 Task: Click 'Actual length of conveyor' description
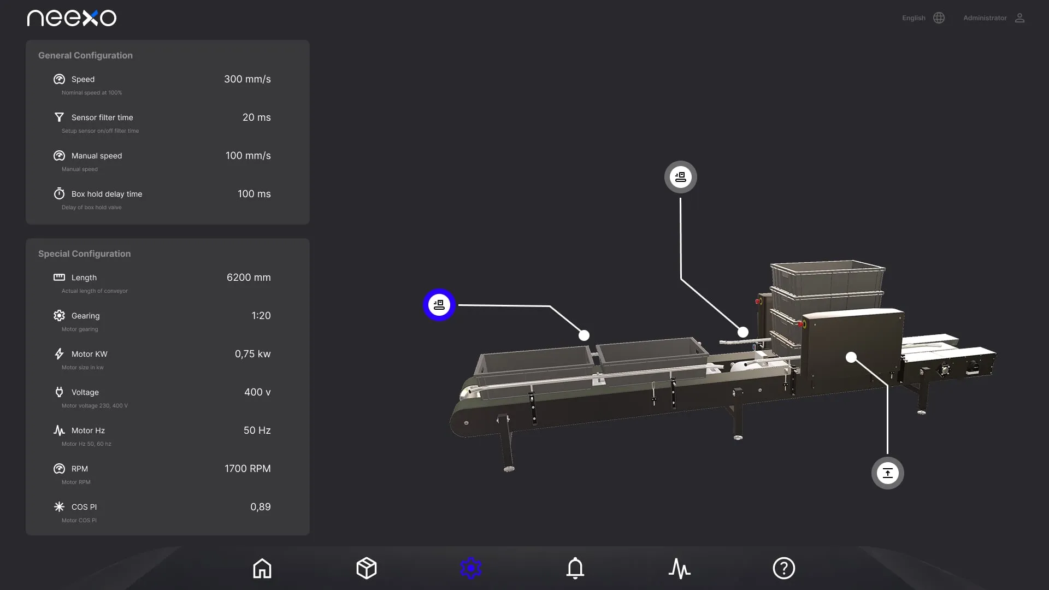pos(95,291)
